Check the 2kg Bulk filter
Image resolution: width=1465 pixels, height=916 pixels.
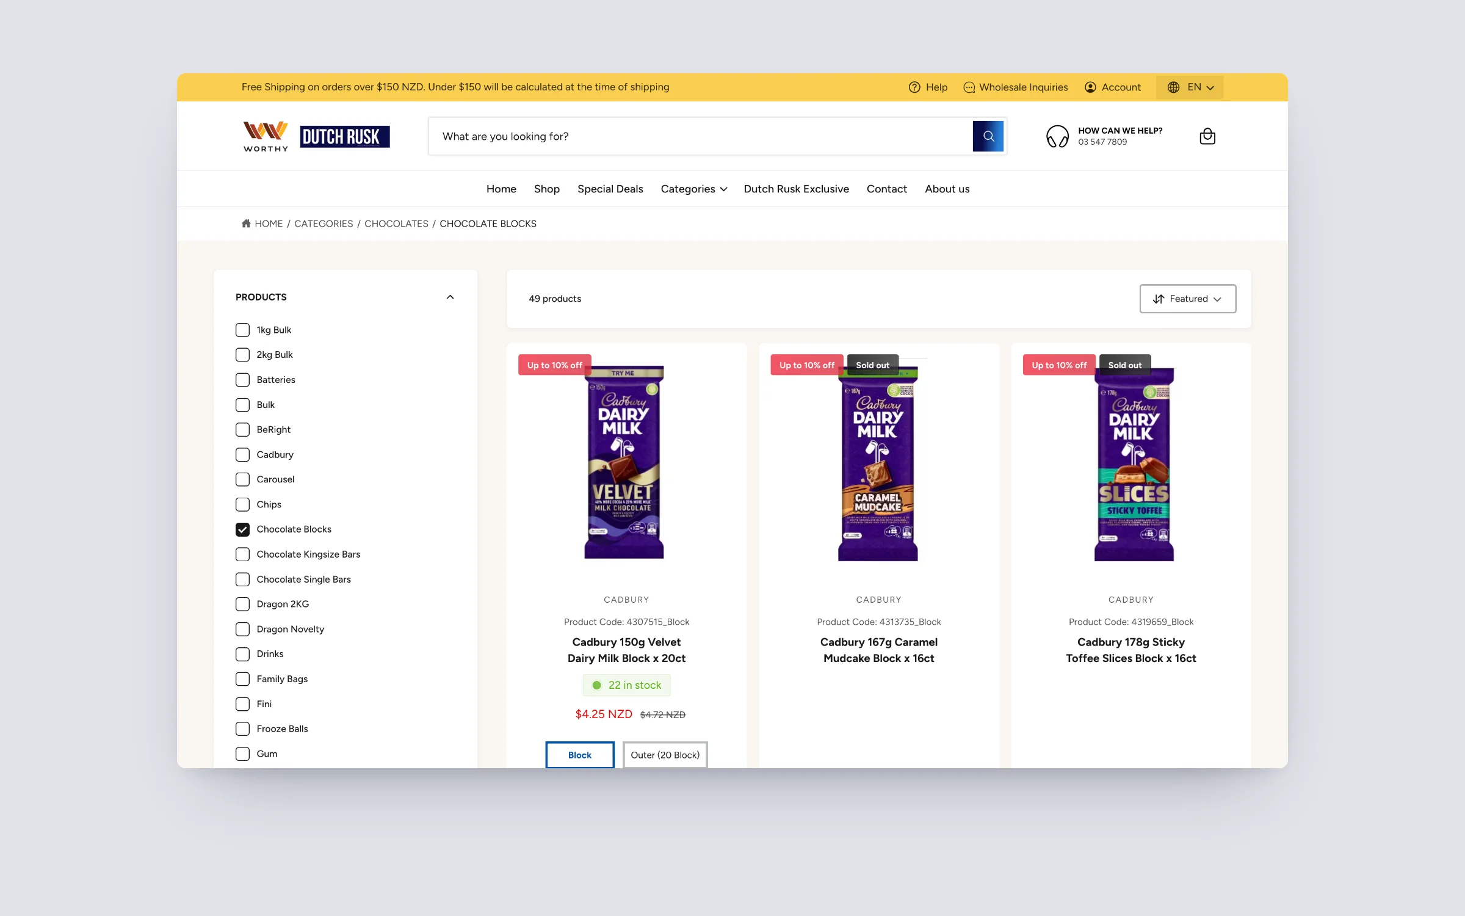pyautogui.click(x=242, y=355)
